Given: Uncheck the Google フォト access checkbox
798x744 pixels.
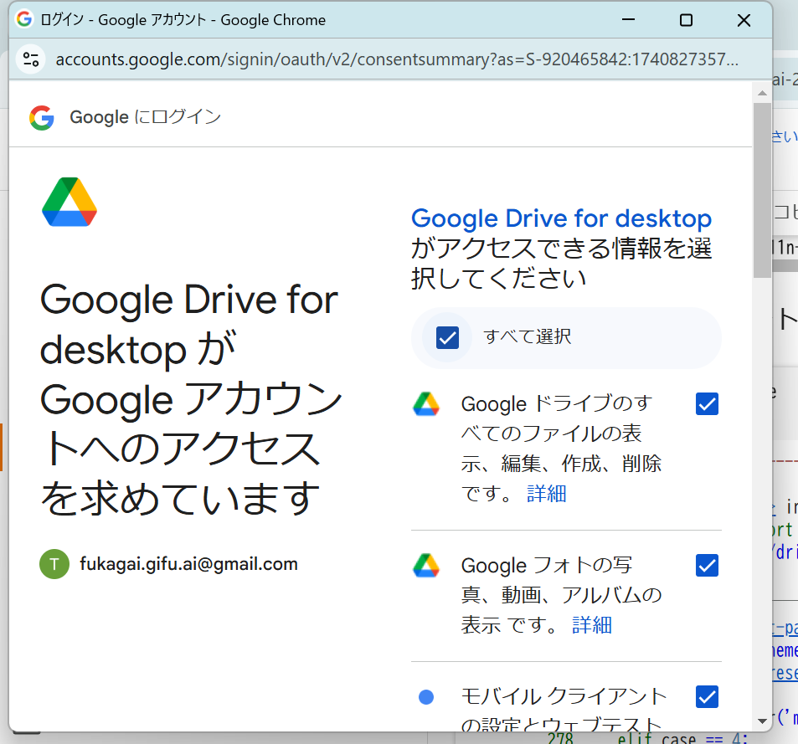Looking at the screenshot, I should click(x=707, y=566).
